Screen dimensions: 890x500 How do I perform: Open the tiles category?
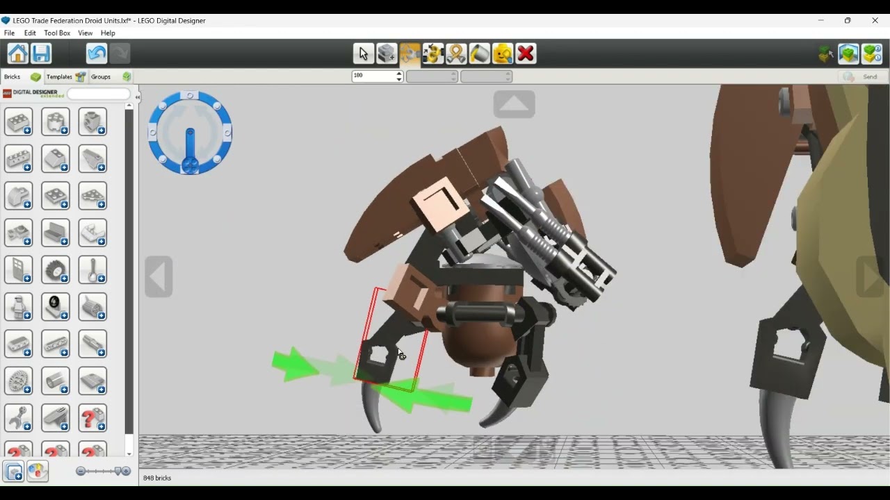pyautogui.click(x=92, y=381)
